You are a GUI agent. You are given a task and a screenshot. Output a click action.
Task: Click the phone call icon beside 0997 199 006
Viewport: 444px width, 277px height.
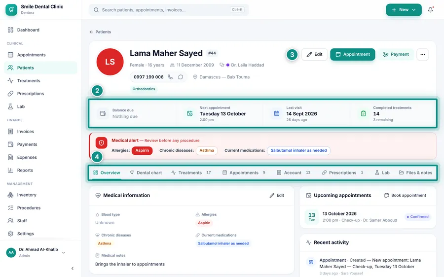170,77
